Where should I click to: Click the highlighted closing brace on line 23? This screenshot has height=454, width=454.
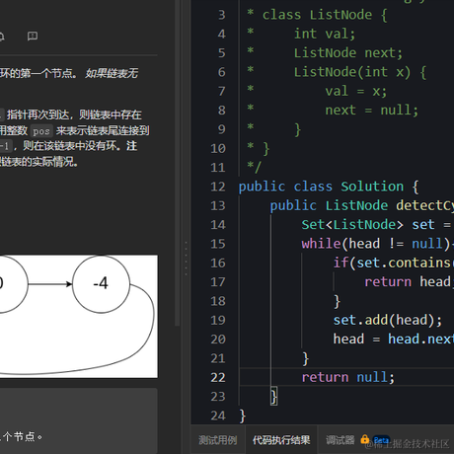pyautogui.click(x=273, y=396)
